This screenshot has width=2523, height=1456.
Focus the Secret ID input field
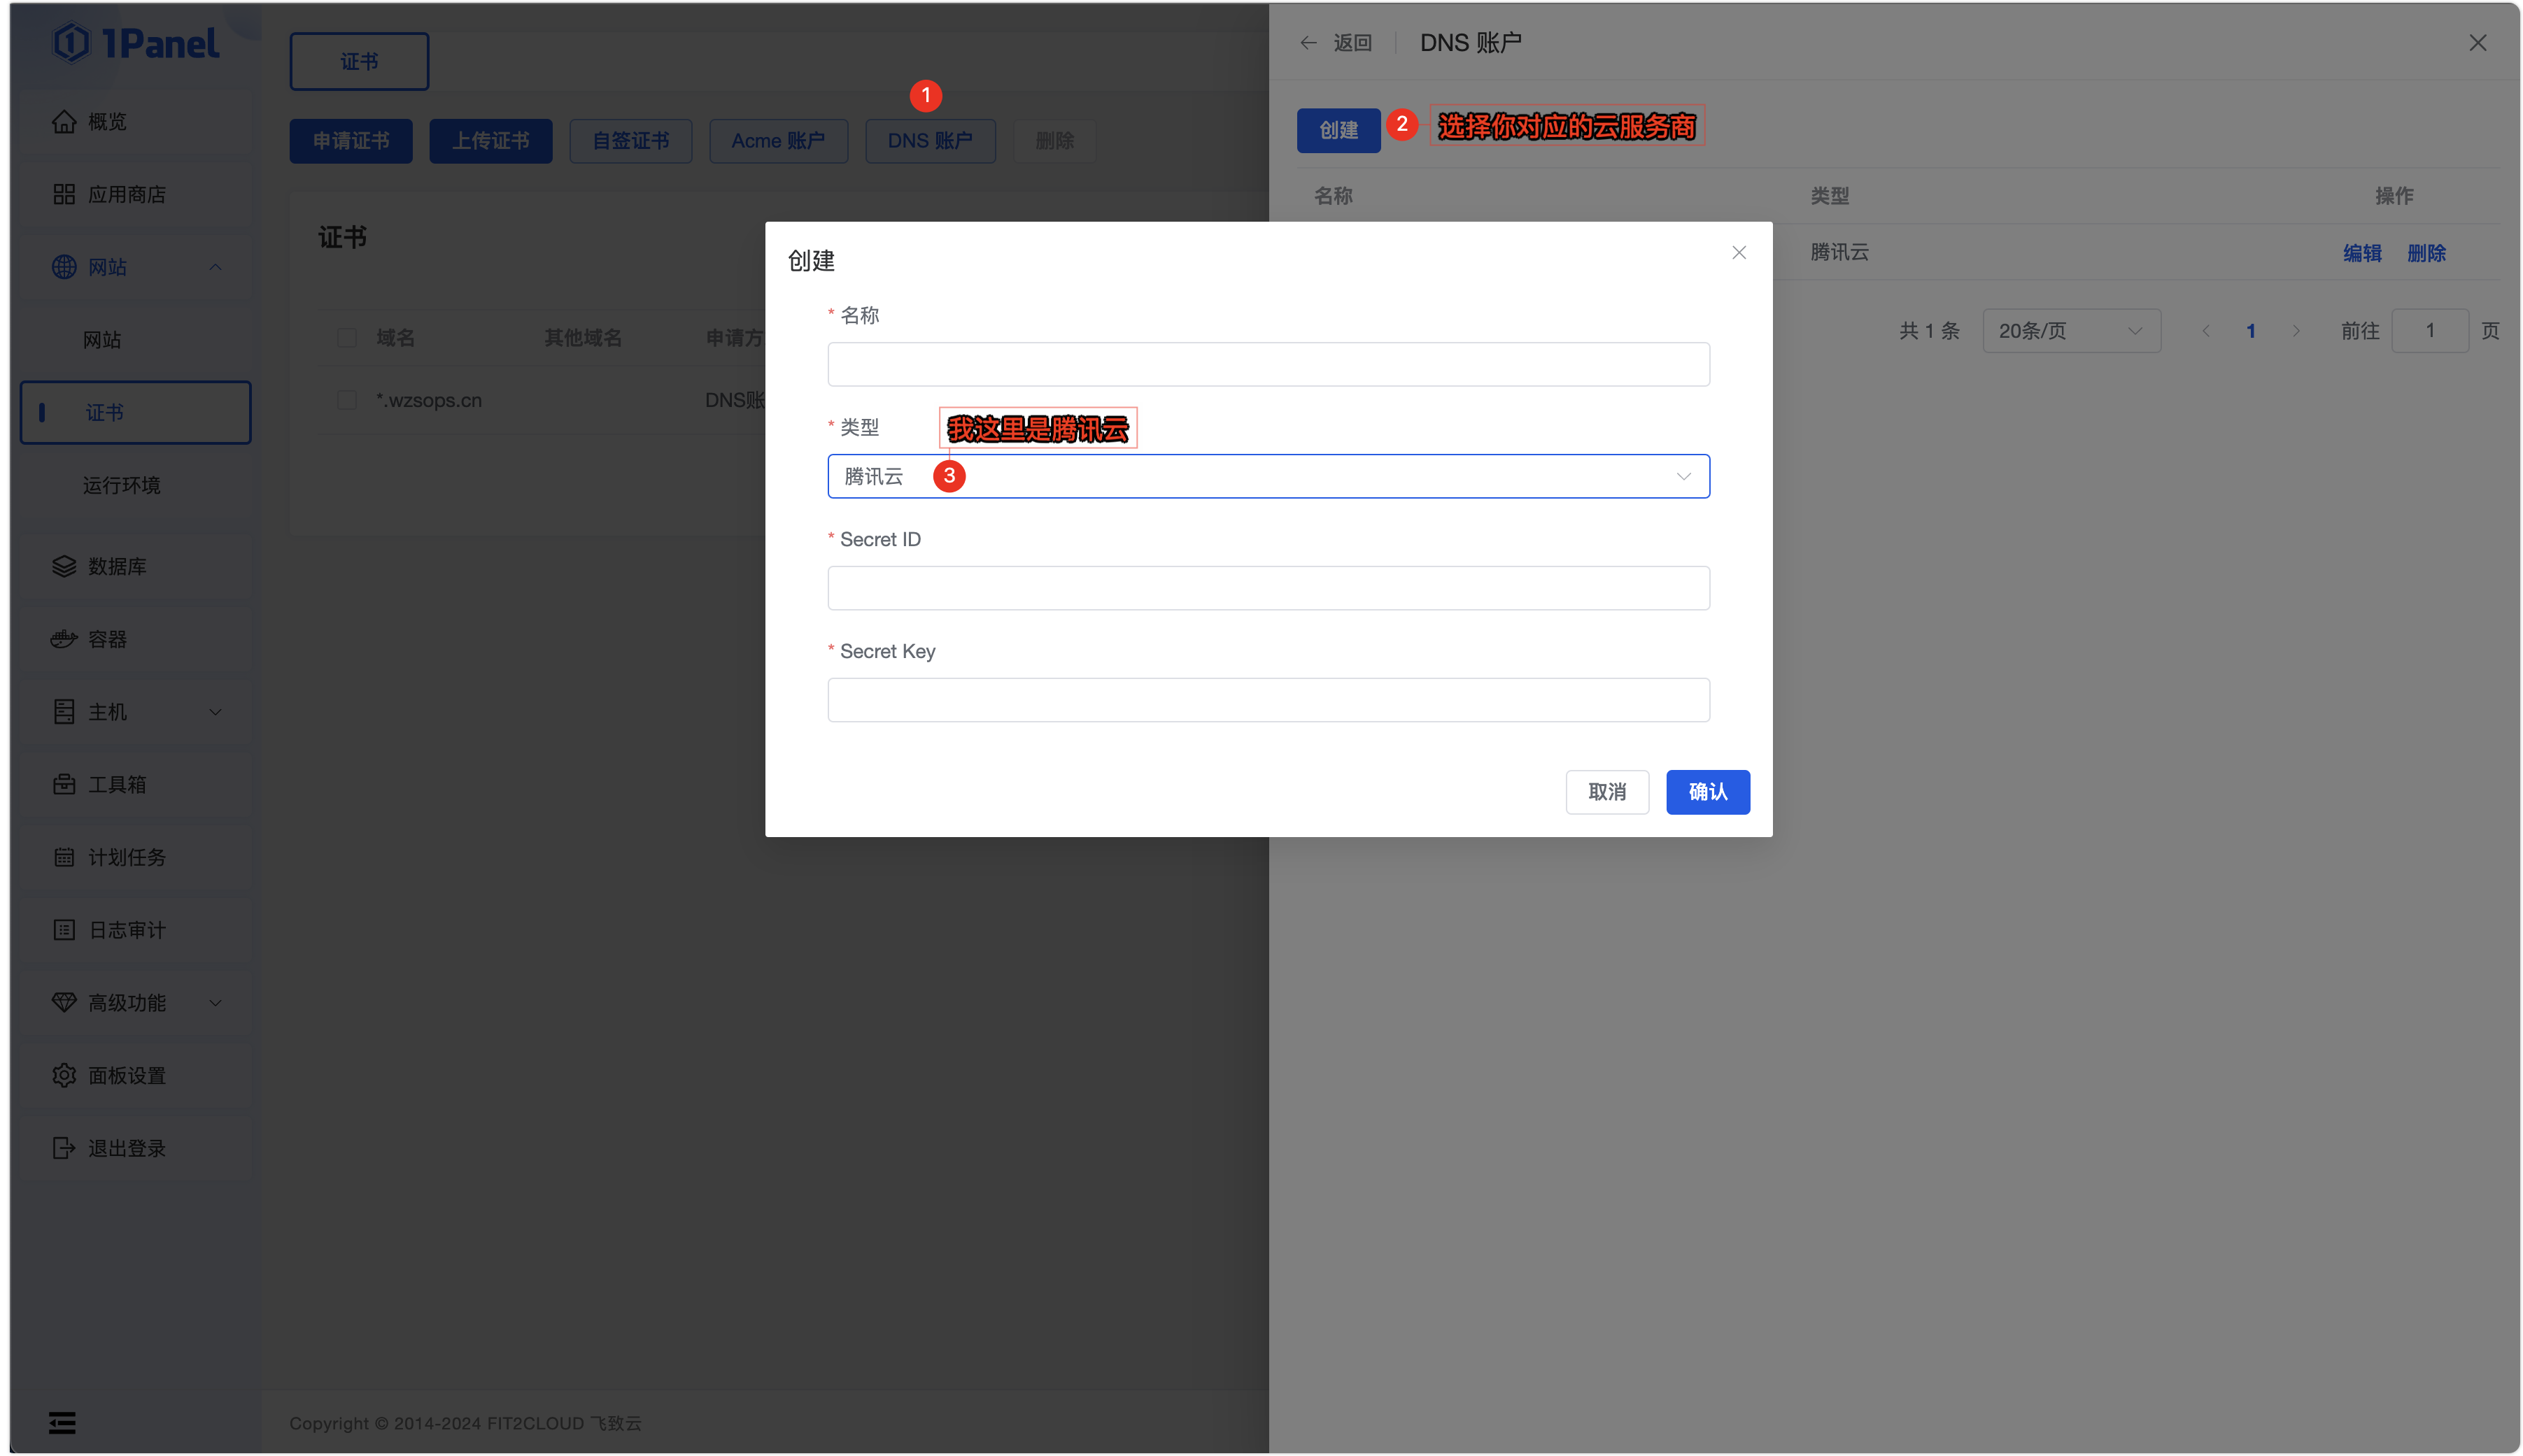tap(1268, 589)
